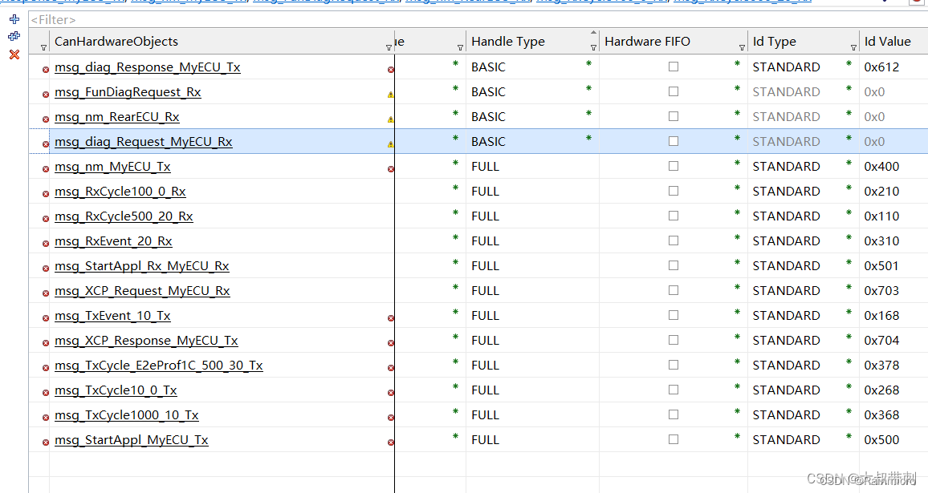Viewport: 928px width, 493px height.
Task: Click warning triangle at end of msg_diag_Request_MyECU_Rx row
Action: coord(391,144)
